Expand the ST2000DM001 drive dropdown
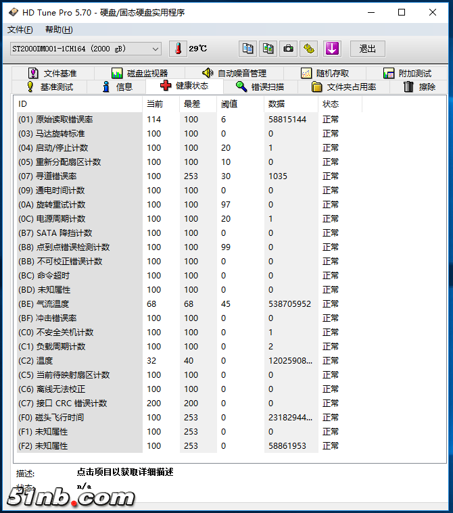This screenshot has height=513, width=453. point(155,49)
